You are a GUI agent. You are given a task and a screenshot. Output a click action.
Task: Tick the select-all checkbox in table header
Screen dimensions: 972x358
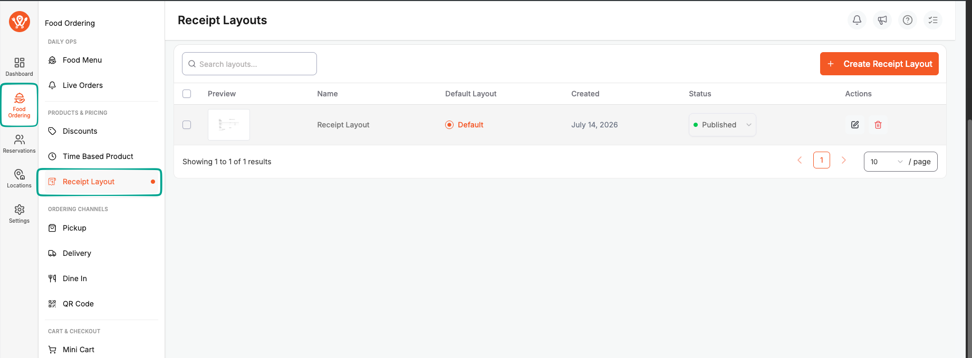click(x=187, y=94)
